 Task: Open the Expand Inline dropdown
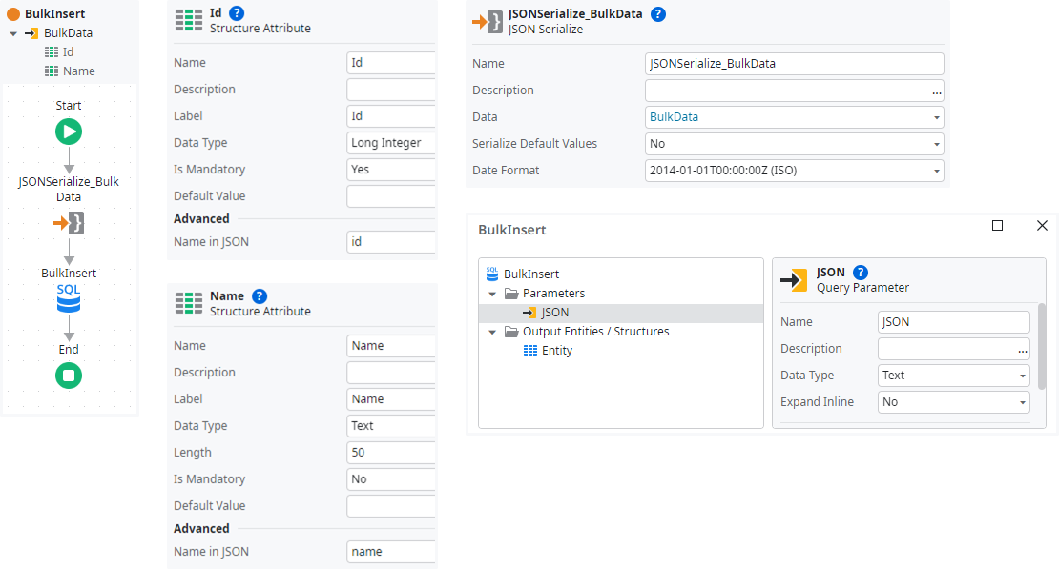click(x=1022, y=403)
